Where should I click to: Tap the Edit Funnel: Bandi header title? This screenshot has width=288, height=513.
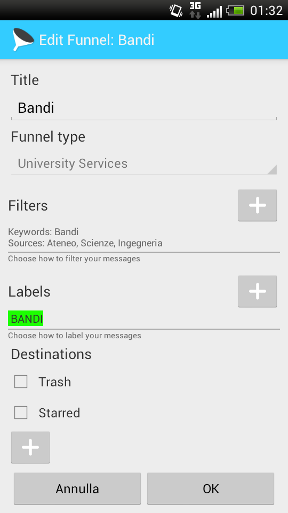pyautogui.click(x=97, y=40)
